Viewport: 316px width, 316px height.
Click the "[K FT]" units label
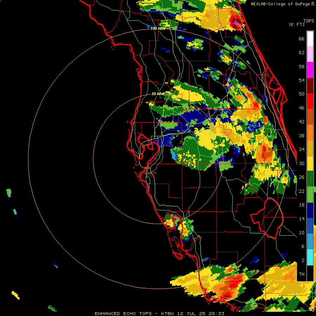click(x=297, y=24)
